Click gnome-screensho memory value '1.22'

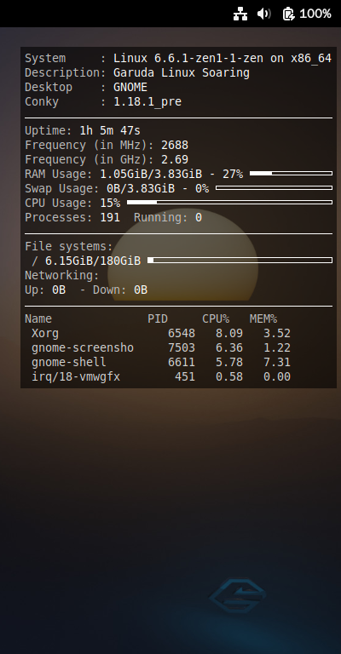[x=277, y=347]
